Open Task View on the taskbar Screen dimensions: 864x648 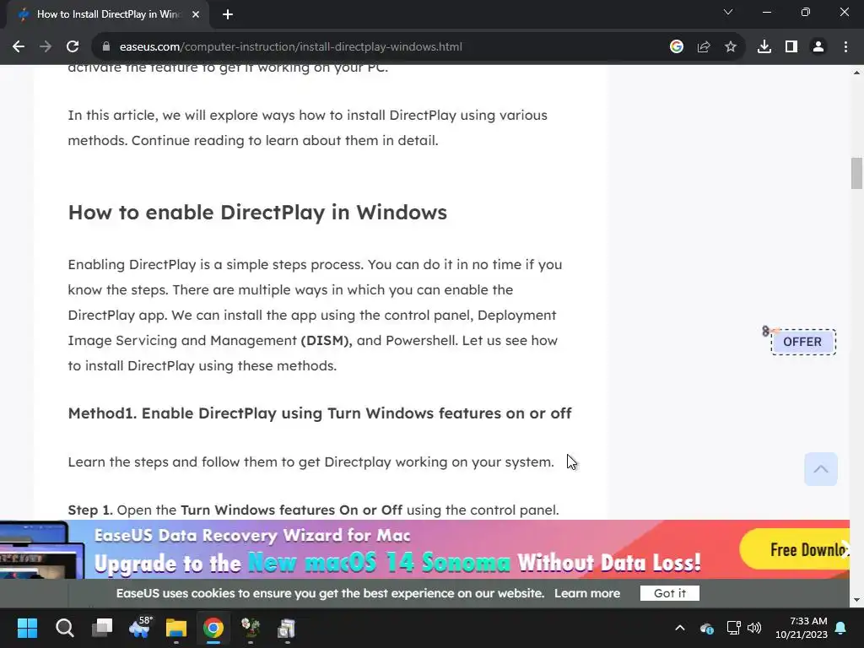coord(102,628)
